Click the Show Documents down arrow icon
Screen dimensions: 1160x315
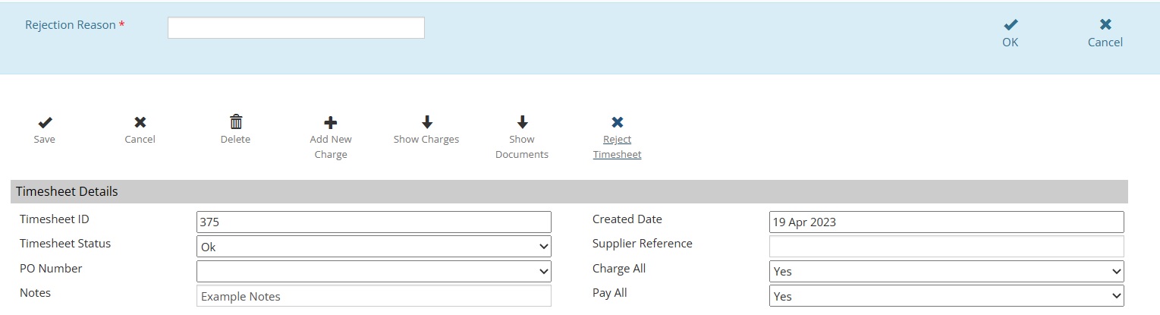(x=522, y=122)
